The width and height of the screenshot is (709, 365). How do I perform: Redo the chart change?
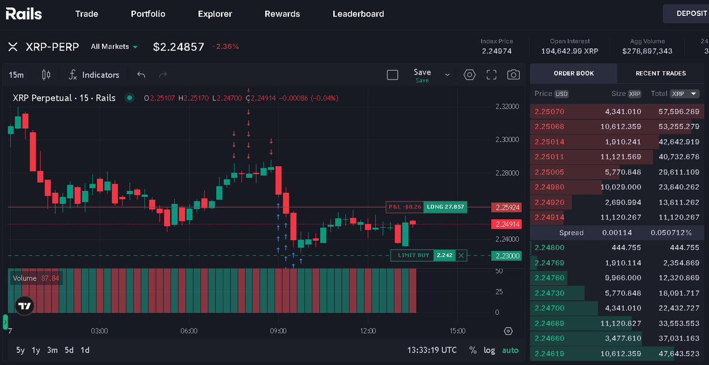coord(163,75)
